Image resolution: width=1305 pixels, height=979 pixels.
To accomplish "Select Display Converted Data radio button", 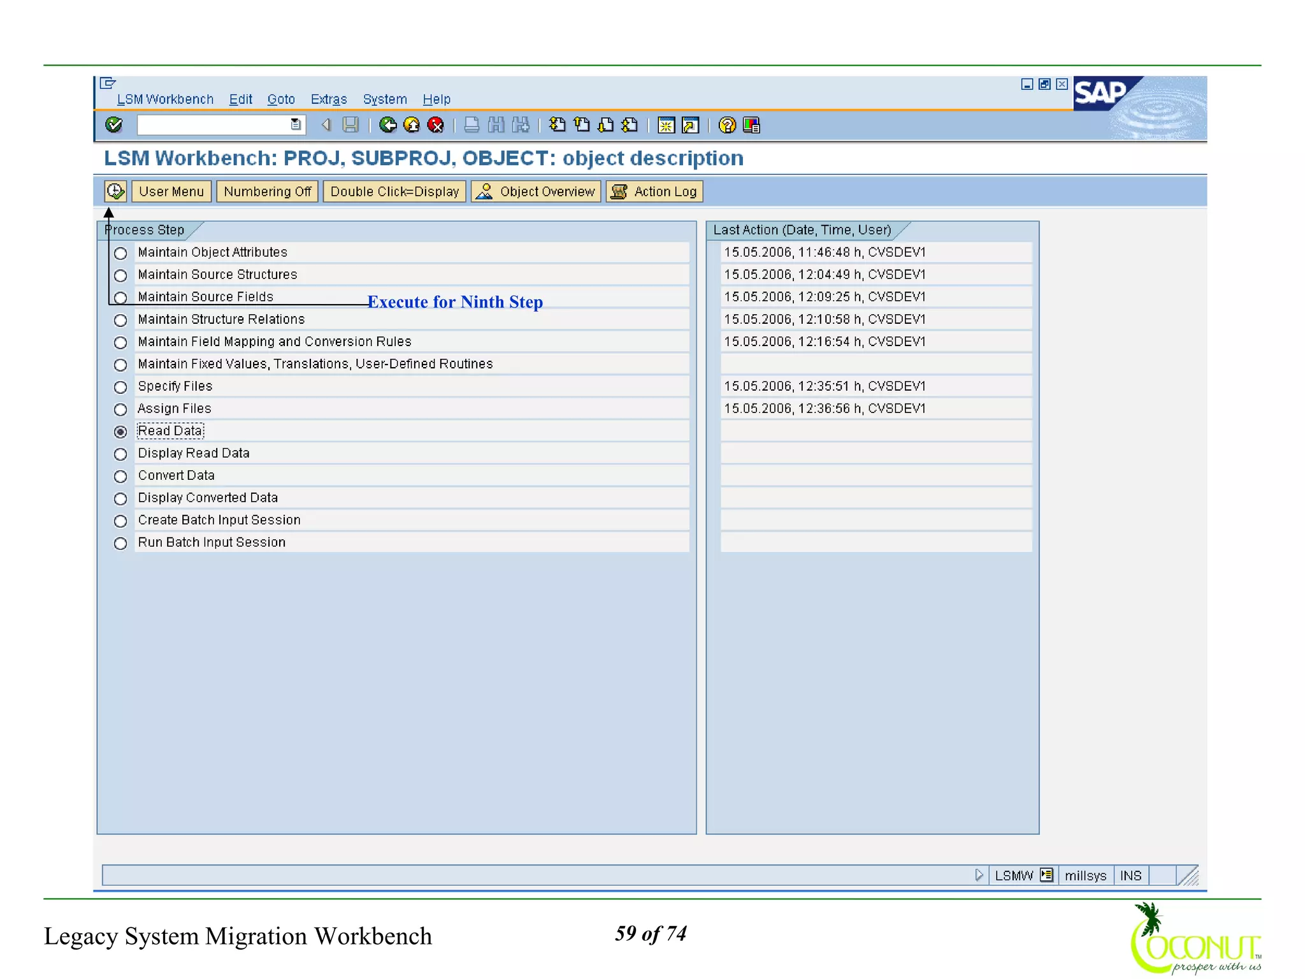I will (120, 498).
